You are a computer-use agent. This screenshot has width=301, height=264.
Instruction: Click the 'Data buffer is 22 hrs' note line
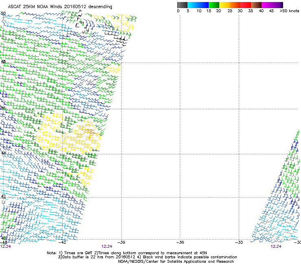point(147,257)
